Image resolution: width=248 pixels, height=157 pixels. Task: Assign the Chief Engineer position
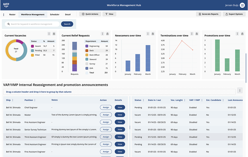click(106, 107)
